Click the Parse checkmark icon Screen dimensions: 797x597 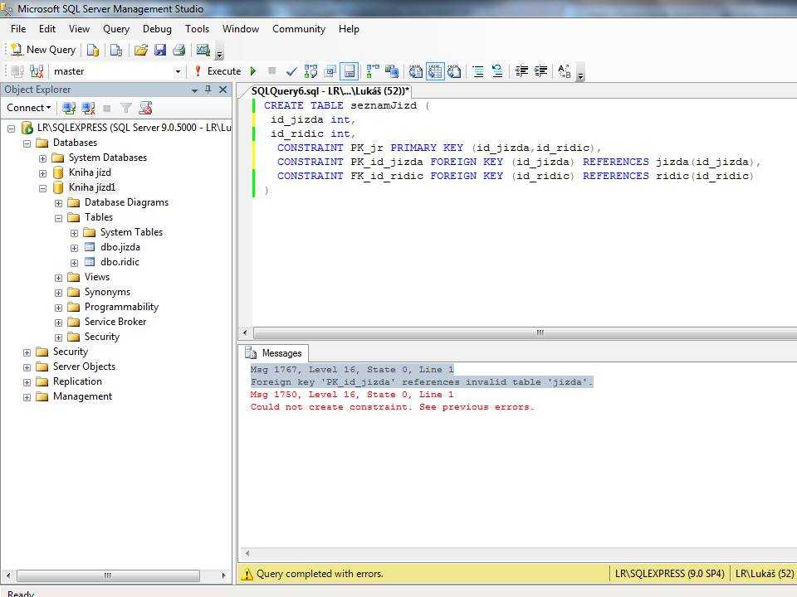[291, 71]
